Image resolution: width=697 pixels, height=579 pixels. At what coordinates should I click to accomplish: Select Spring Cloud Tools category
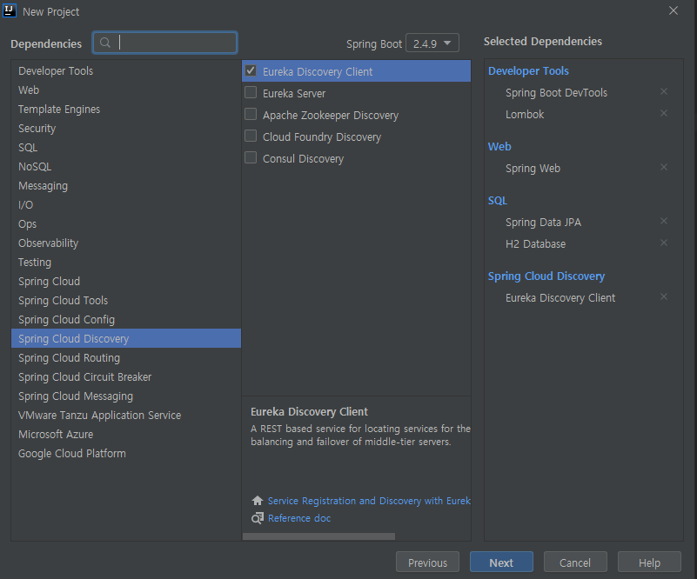click(126, 300)
